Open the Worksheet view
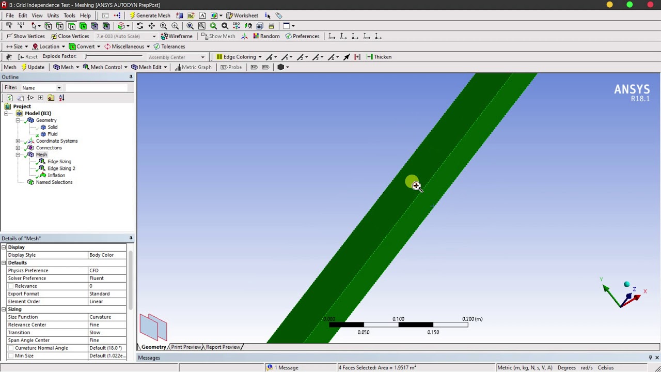Screen dimensions: 661x372 click(x=242, y=16)
